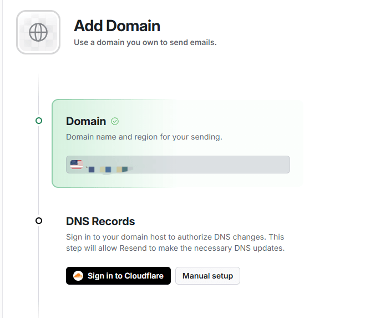Click 'Domain name and region for your sending' text
The image size is (370, 318).
(144, 137)
